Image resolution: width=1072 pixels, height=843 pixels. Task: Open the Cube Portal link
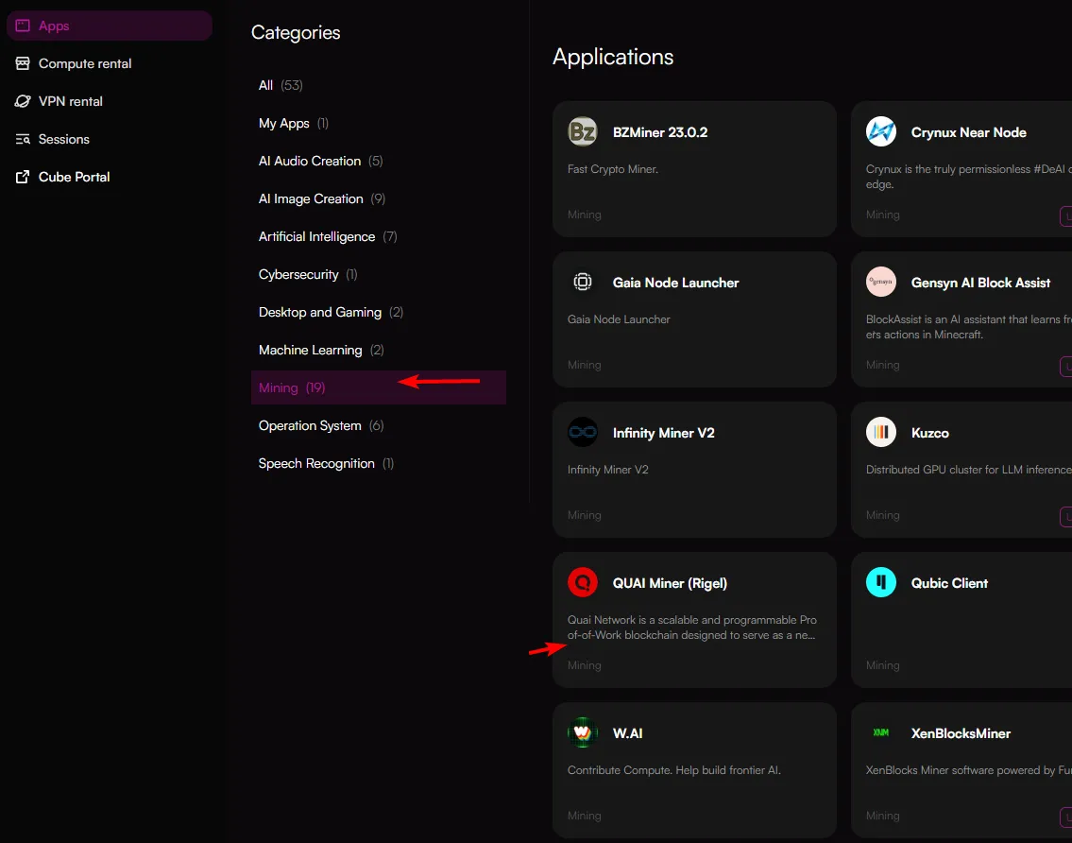tap(74, 177)
